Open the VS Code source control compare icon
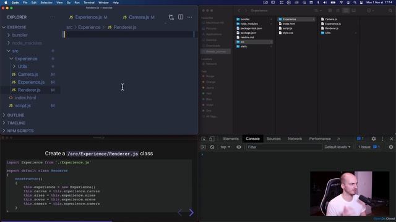Image resolution: width=396 pixels, height=222 pixels. pos(171,17)
